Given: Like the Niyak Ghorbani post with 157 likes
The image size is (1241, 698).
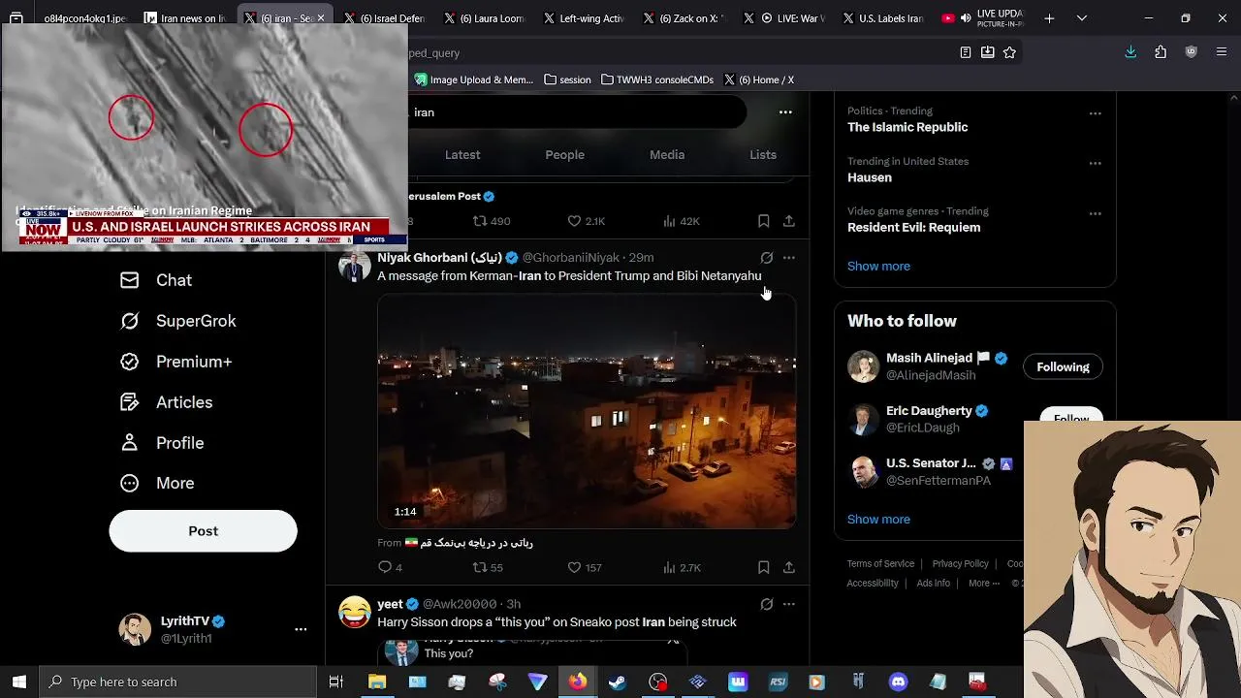Looking at the screenshot, I should (585, 567).
